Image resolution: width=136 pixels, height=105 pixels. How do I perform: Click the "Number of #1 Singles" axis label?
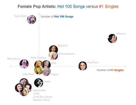coord(110,70)
